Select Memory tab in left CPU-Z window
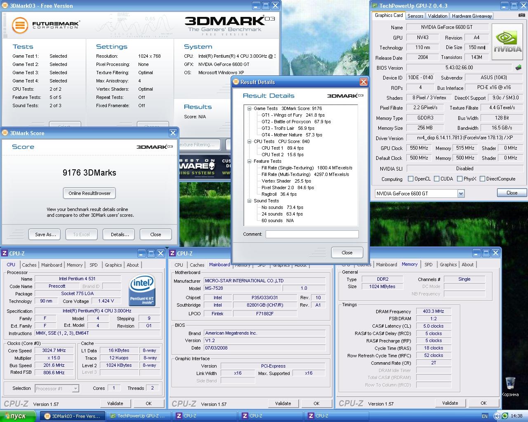 [x=75, y=265]
